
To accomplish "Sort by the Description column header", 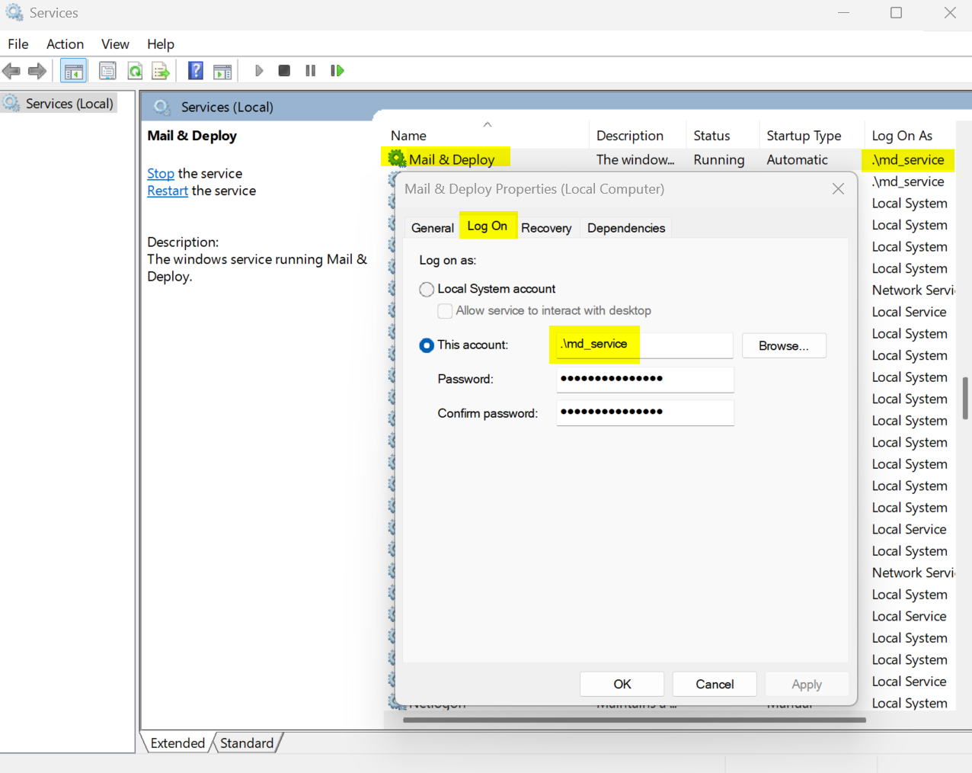I will (638, 135).
